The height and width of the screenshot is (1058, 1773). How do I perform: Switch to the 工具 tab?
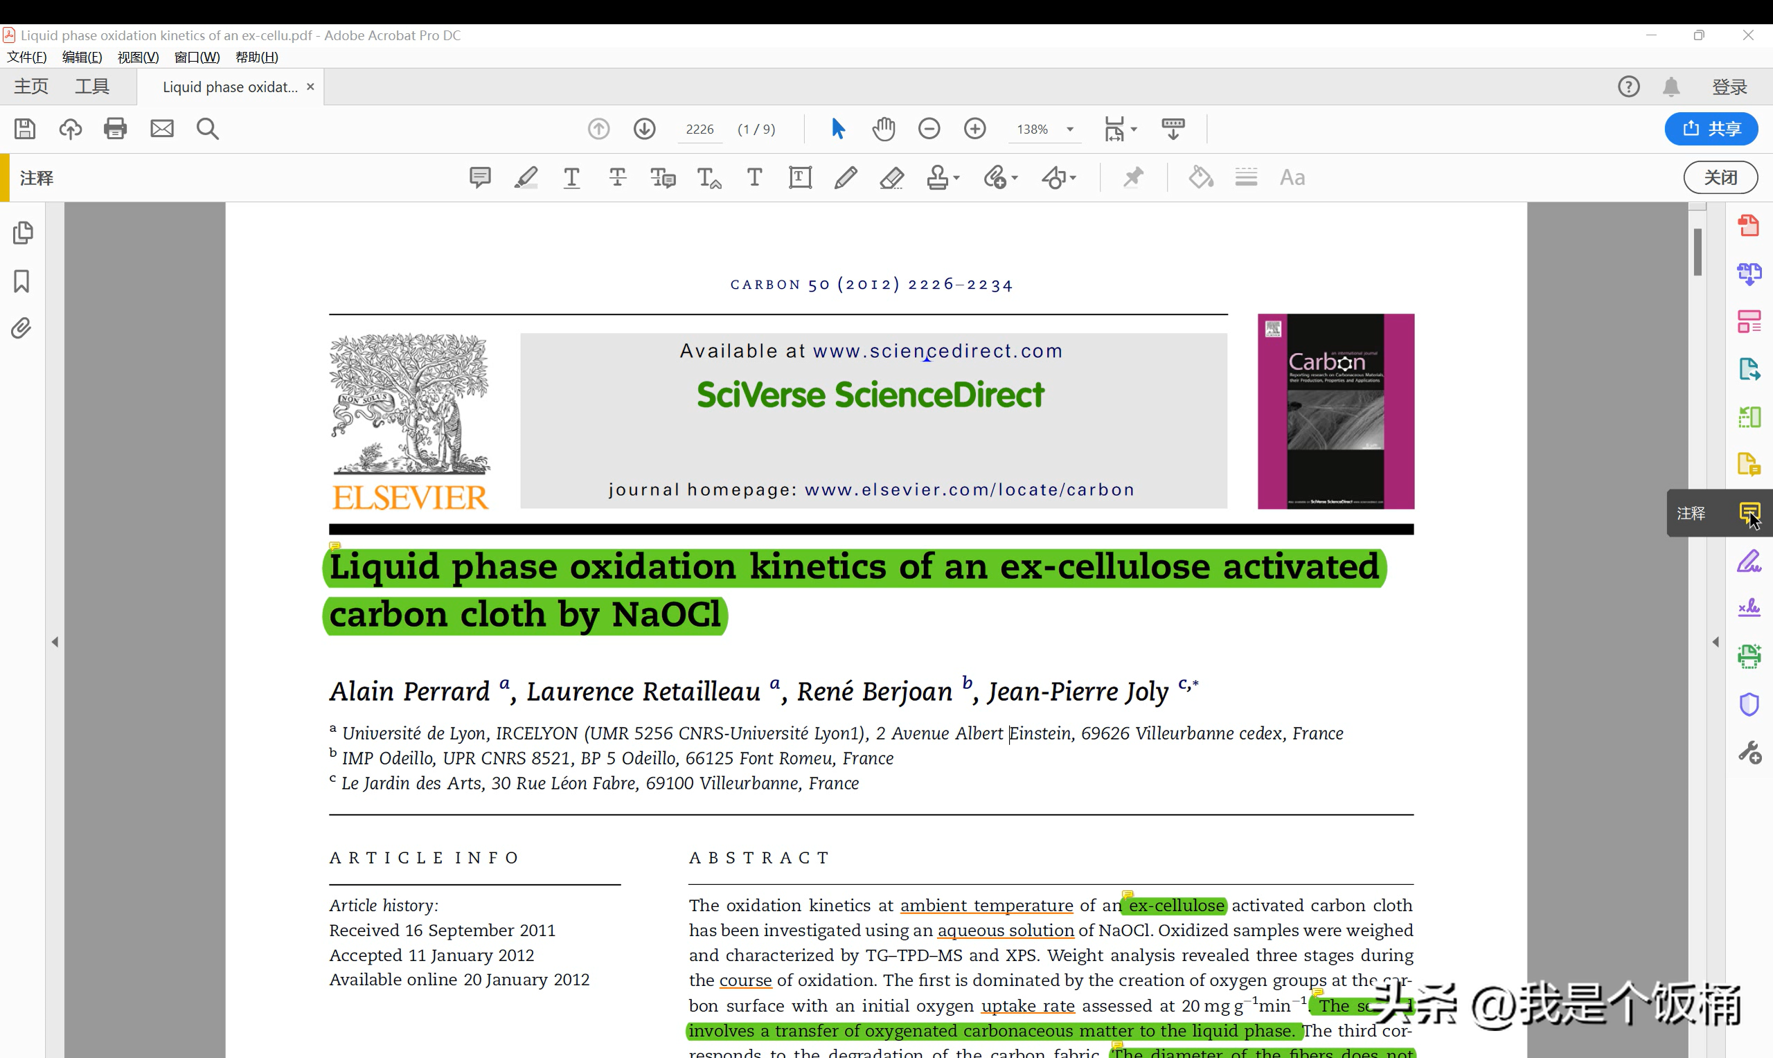(92, 87)
